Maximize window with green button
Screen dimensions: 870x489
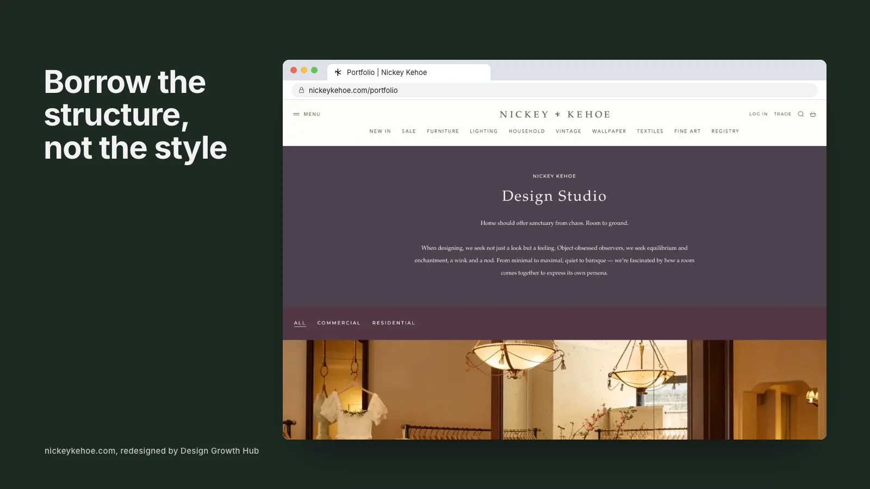pyautogui.click(x=314, y=70)
